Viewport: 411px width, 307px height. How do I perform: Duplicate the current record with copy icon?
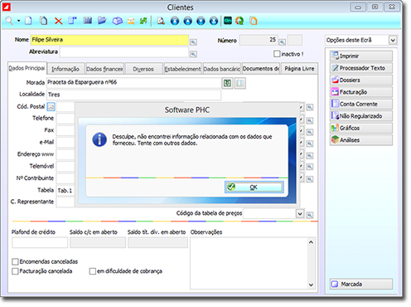point(43,21)
